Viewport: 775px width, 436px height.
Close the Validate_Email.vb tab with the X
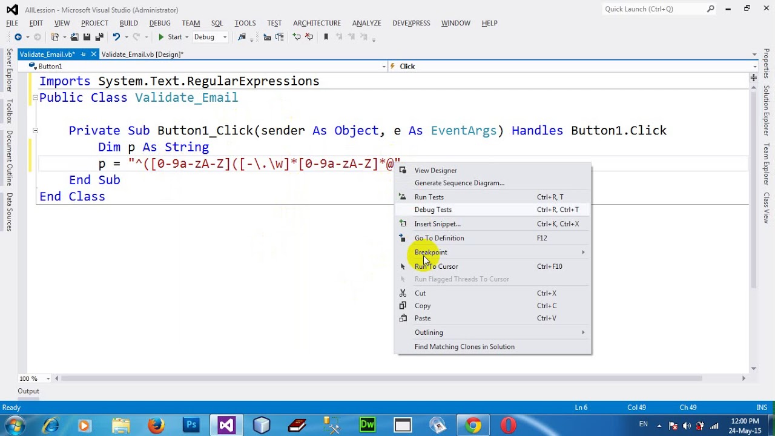pyautogui.click(x=93, y=54)
